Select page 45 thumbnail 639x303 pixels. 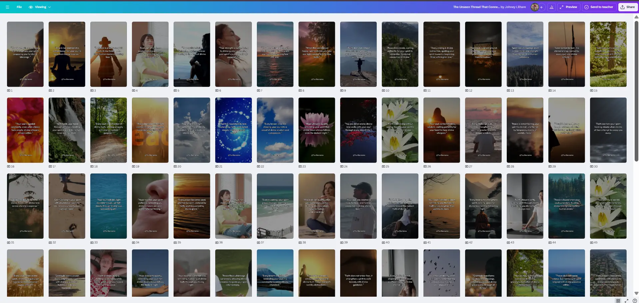[608, 206]
